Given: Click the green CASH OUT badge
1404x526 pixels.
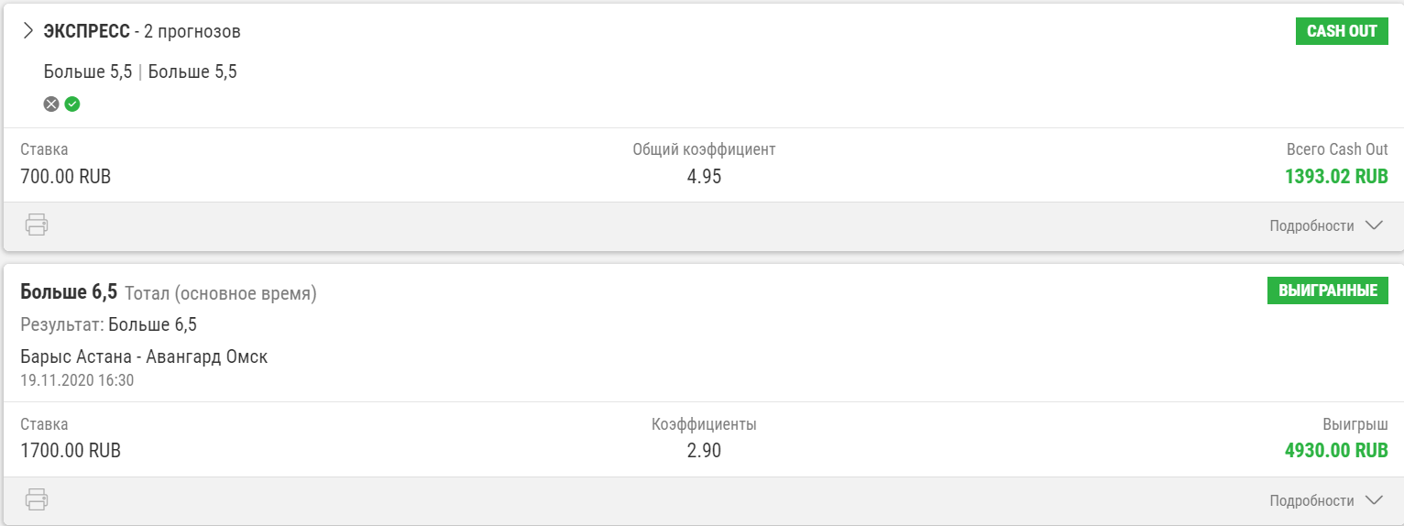Looking at the screenshot, I should pos(1342,31).
